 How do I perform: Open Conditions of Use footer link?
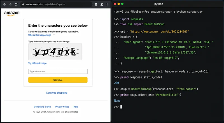point(42,107)
